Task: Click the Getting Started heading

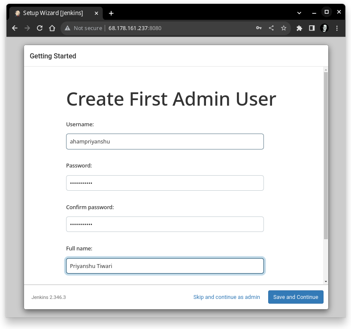Action: tap(53, 56)
